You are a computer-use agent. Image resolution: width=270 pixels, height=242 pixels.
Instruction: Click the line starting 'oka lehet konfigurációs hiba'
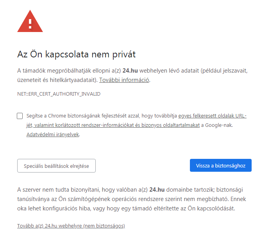tap(126, 208)
